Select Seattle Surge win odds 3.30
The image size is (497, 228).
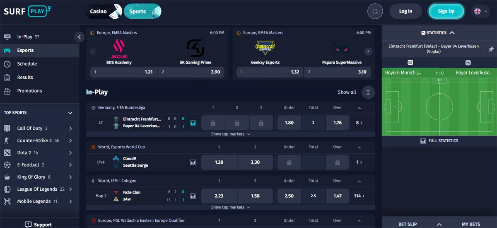(x=255, y=162)
